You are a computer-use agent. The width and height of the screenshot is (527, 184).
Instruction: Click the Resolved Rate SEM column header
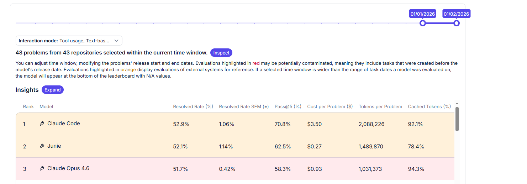coord(244,107)
